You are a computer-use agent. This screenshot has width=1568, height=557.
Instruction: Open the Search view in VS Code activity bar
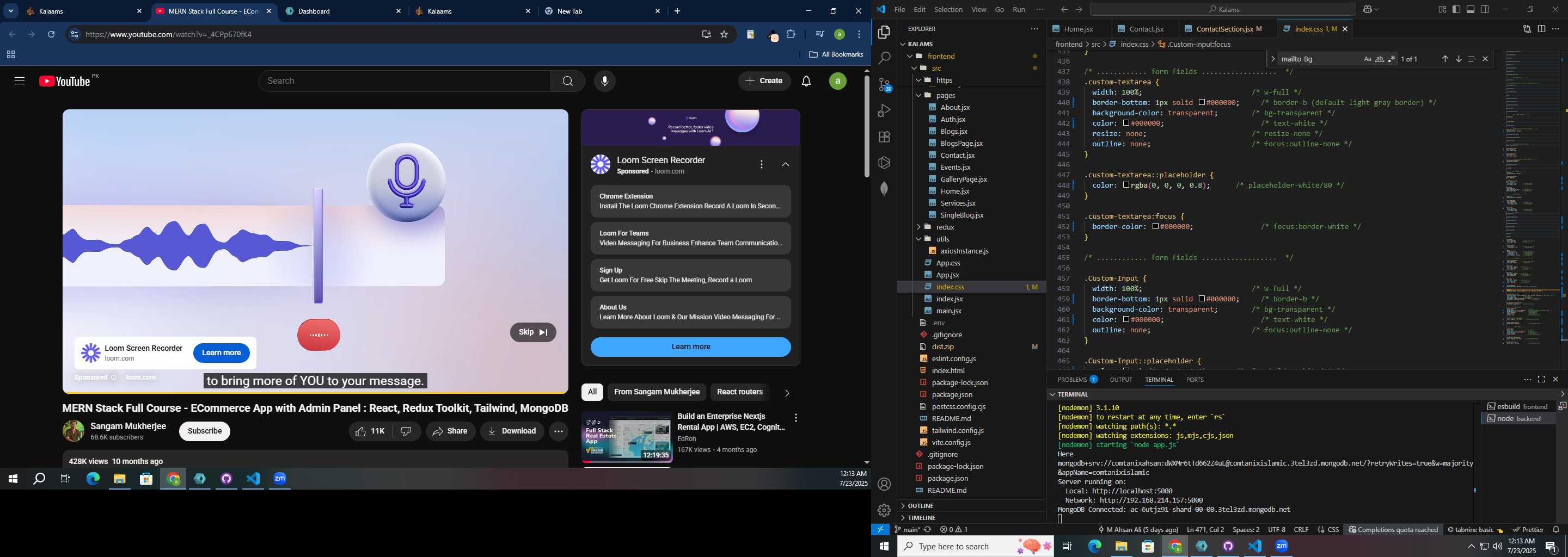884,58
